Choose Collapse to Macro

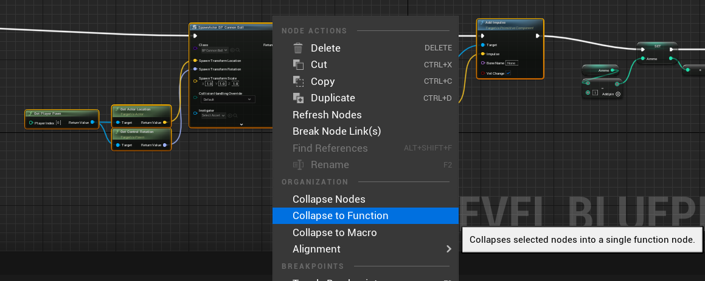(x=365, y=232)
